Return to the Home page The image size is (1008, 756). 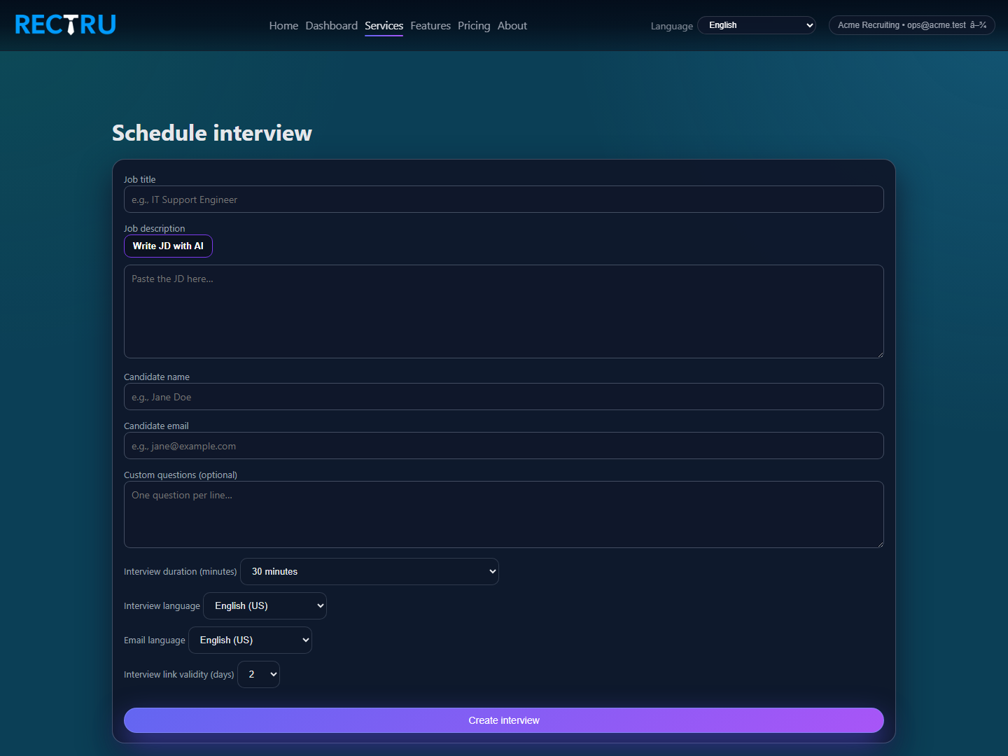283,25
